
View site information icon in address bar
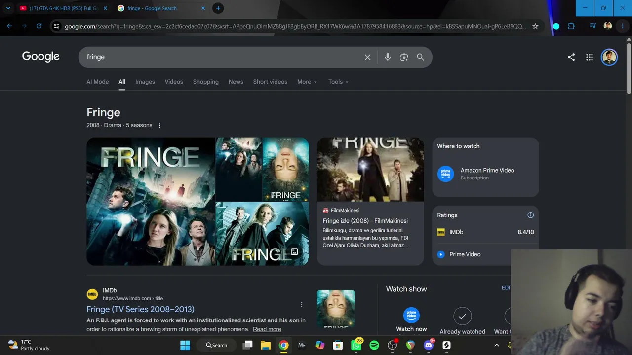[x=56, y=26]
